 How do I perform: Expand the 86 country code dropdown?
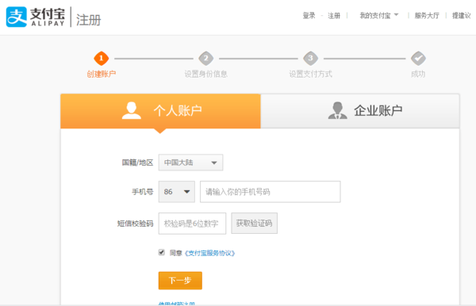(177, 192)
